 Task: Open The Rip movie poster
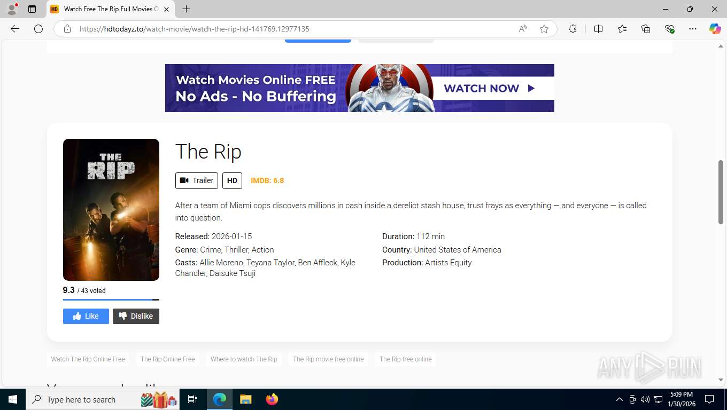[111, 210]
